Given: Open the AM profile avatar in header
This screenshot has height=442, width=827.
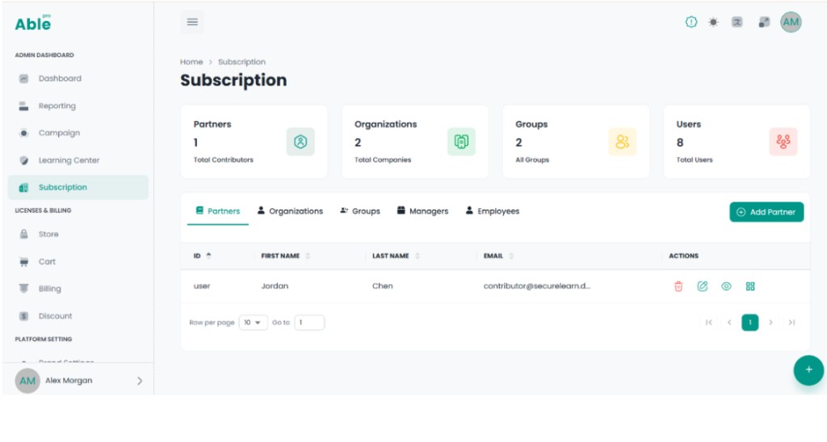Looking at the screenshot, I should (791, 22).
